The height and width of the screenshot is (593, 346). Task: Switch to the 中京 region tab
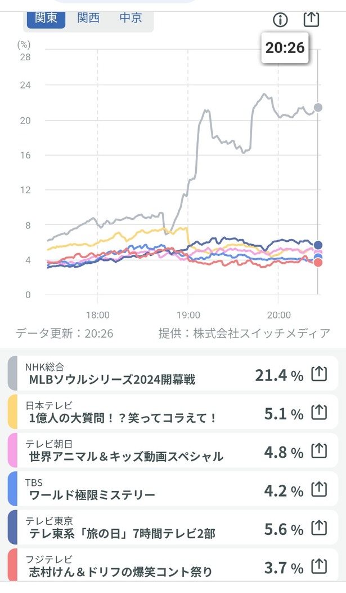(131, 18)
